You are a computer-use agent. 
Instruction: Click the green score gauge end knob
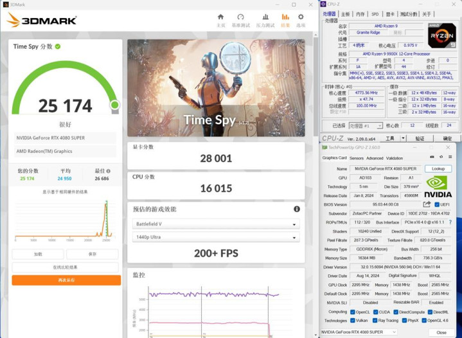point(114,105)
